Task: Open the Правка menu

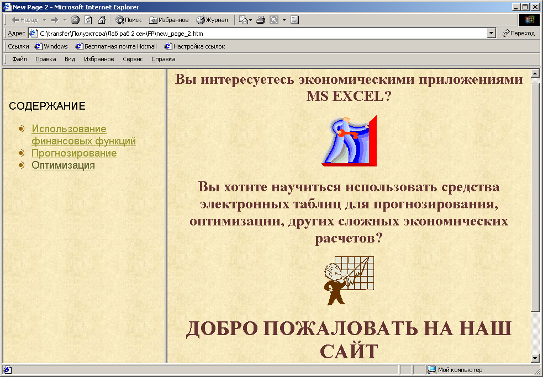Action: click(x=46, y=59)
